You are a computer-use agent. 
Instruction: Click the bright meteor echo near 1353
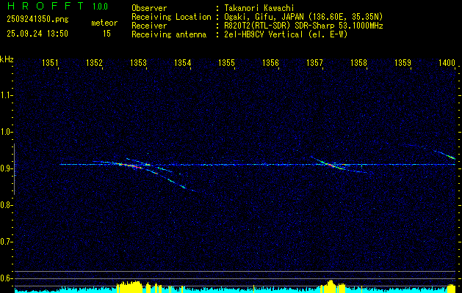click(x=131, y=166)
